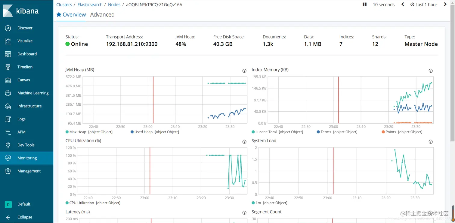Go to the next time window
The width and height of the screenshot is (455, 223).
click(x=445, y=5)
